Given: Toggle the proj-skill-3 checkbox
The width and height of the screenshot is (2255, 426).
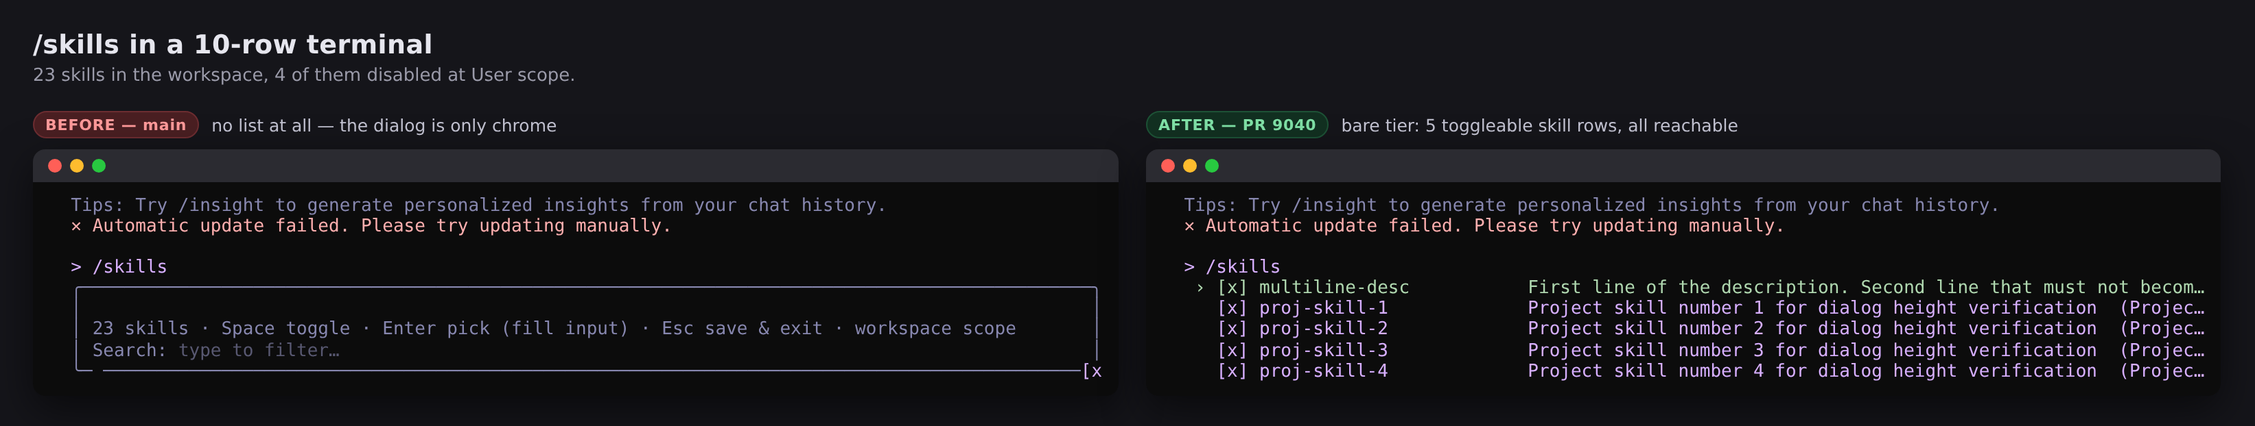Looking at the screenshot, I should point(1232,350).
